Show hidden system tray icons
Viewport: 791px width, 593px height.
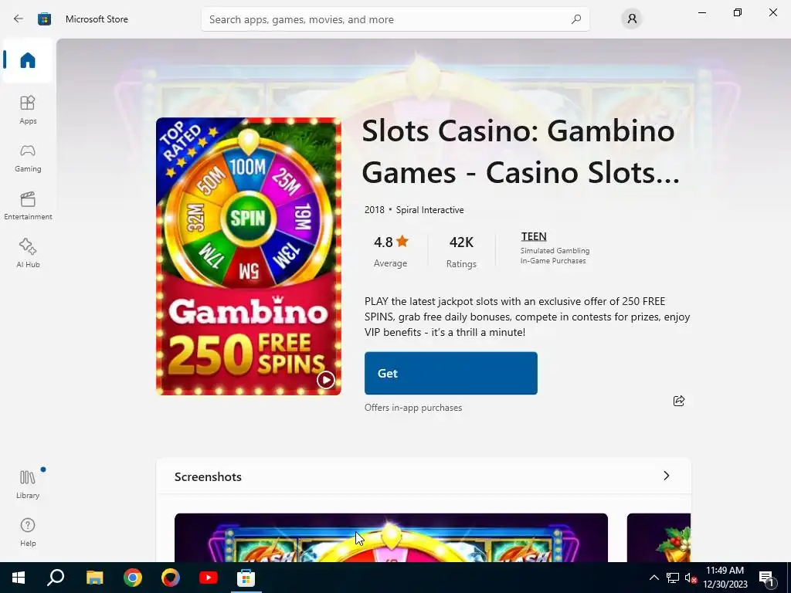coord(654,578)
